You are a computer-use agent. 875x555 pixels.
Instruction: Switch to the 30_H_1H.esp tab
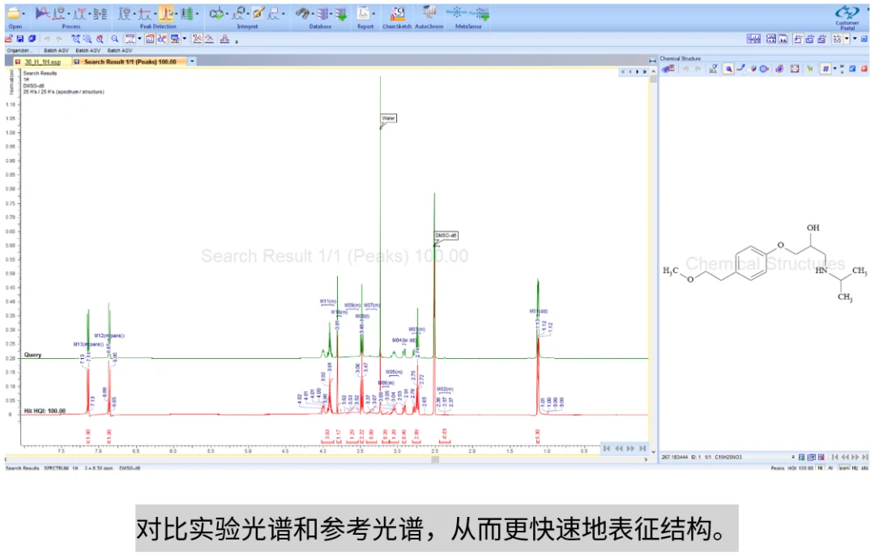(42, 62)
